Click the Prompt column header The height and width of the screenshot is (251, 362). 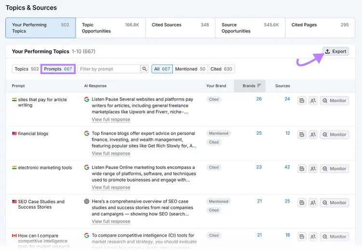click(x=18, y=86)
